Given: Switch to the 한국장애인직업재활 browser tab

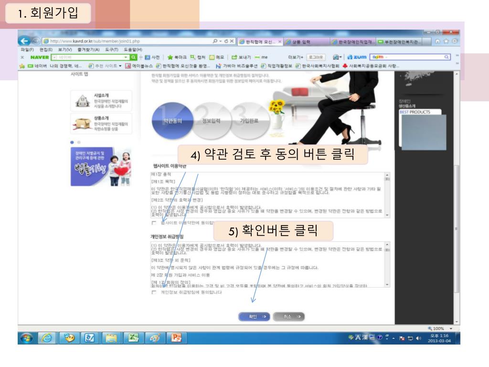Looking at the screenshot, I should click(x=353, y=42).
